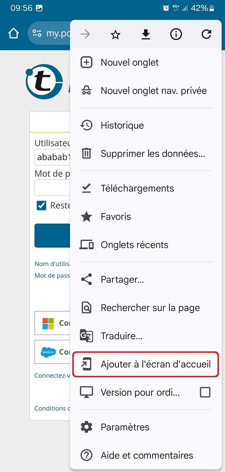
Task: Open the Nom d'utilisateur forgotten link
Action: click(52, 264)
